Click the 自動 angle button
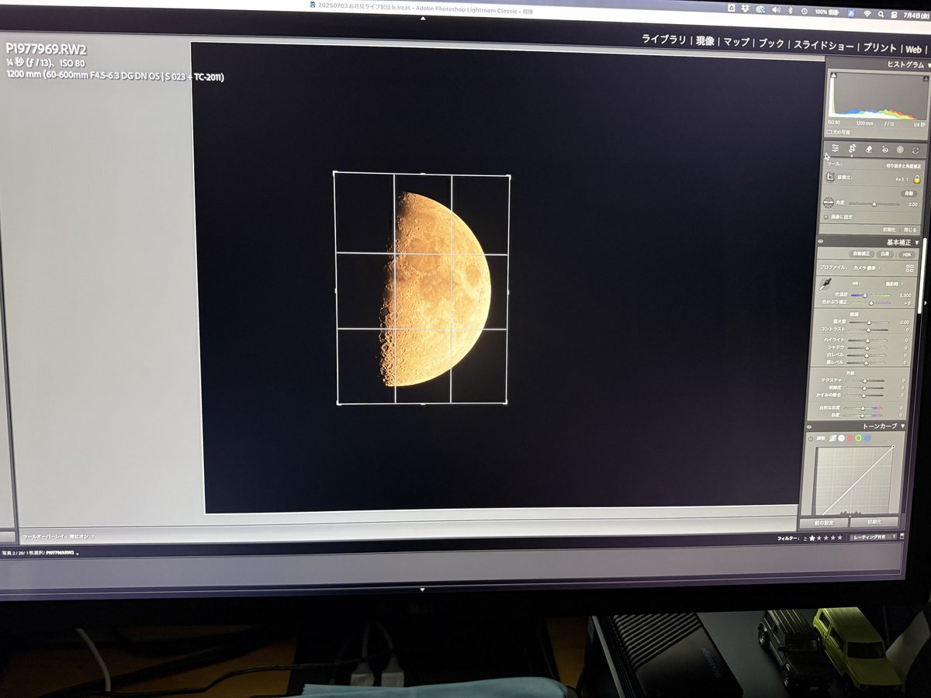 [909, 193]
